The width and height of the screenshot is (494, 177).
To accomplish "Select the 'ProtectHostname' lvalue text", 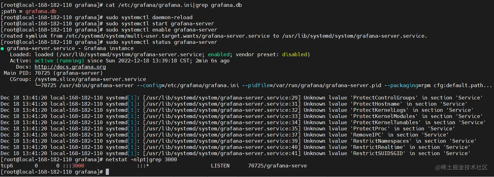I will pyautogui.click(x=376, y=104).
